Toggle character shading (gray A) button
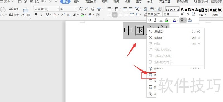Viewport: 223px width, 102px height. pyautogui.click(x=98, y=15)
